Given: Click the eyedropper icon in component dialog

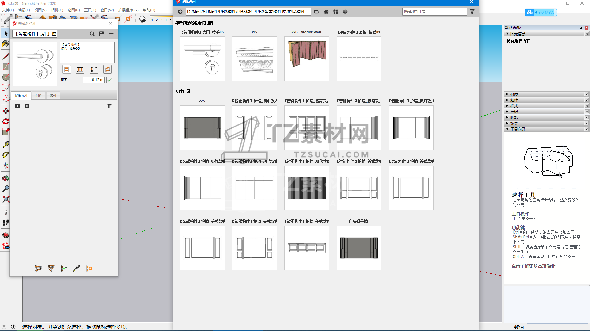Looking at the screenshot, I should [76, 268].
